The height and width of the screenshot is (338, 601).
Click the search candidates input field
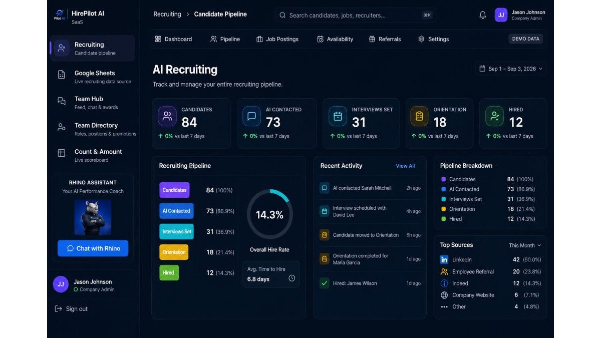tap(356, 15)
